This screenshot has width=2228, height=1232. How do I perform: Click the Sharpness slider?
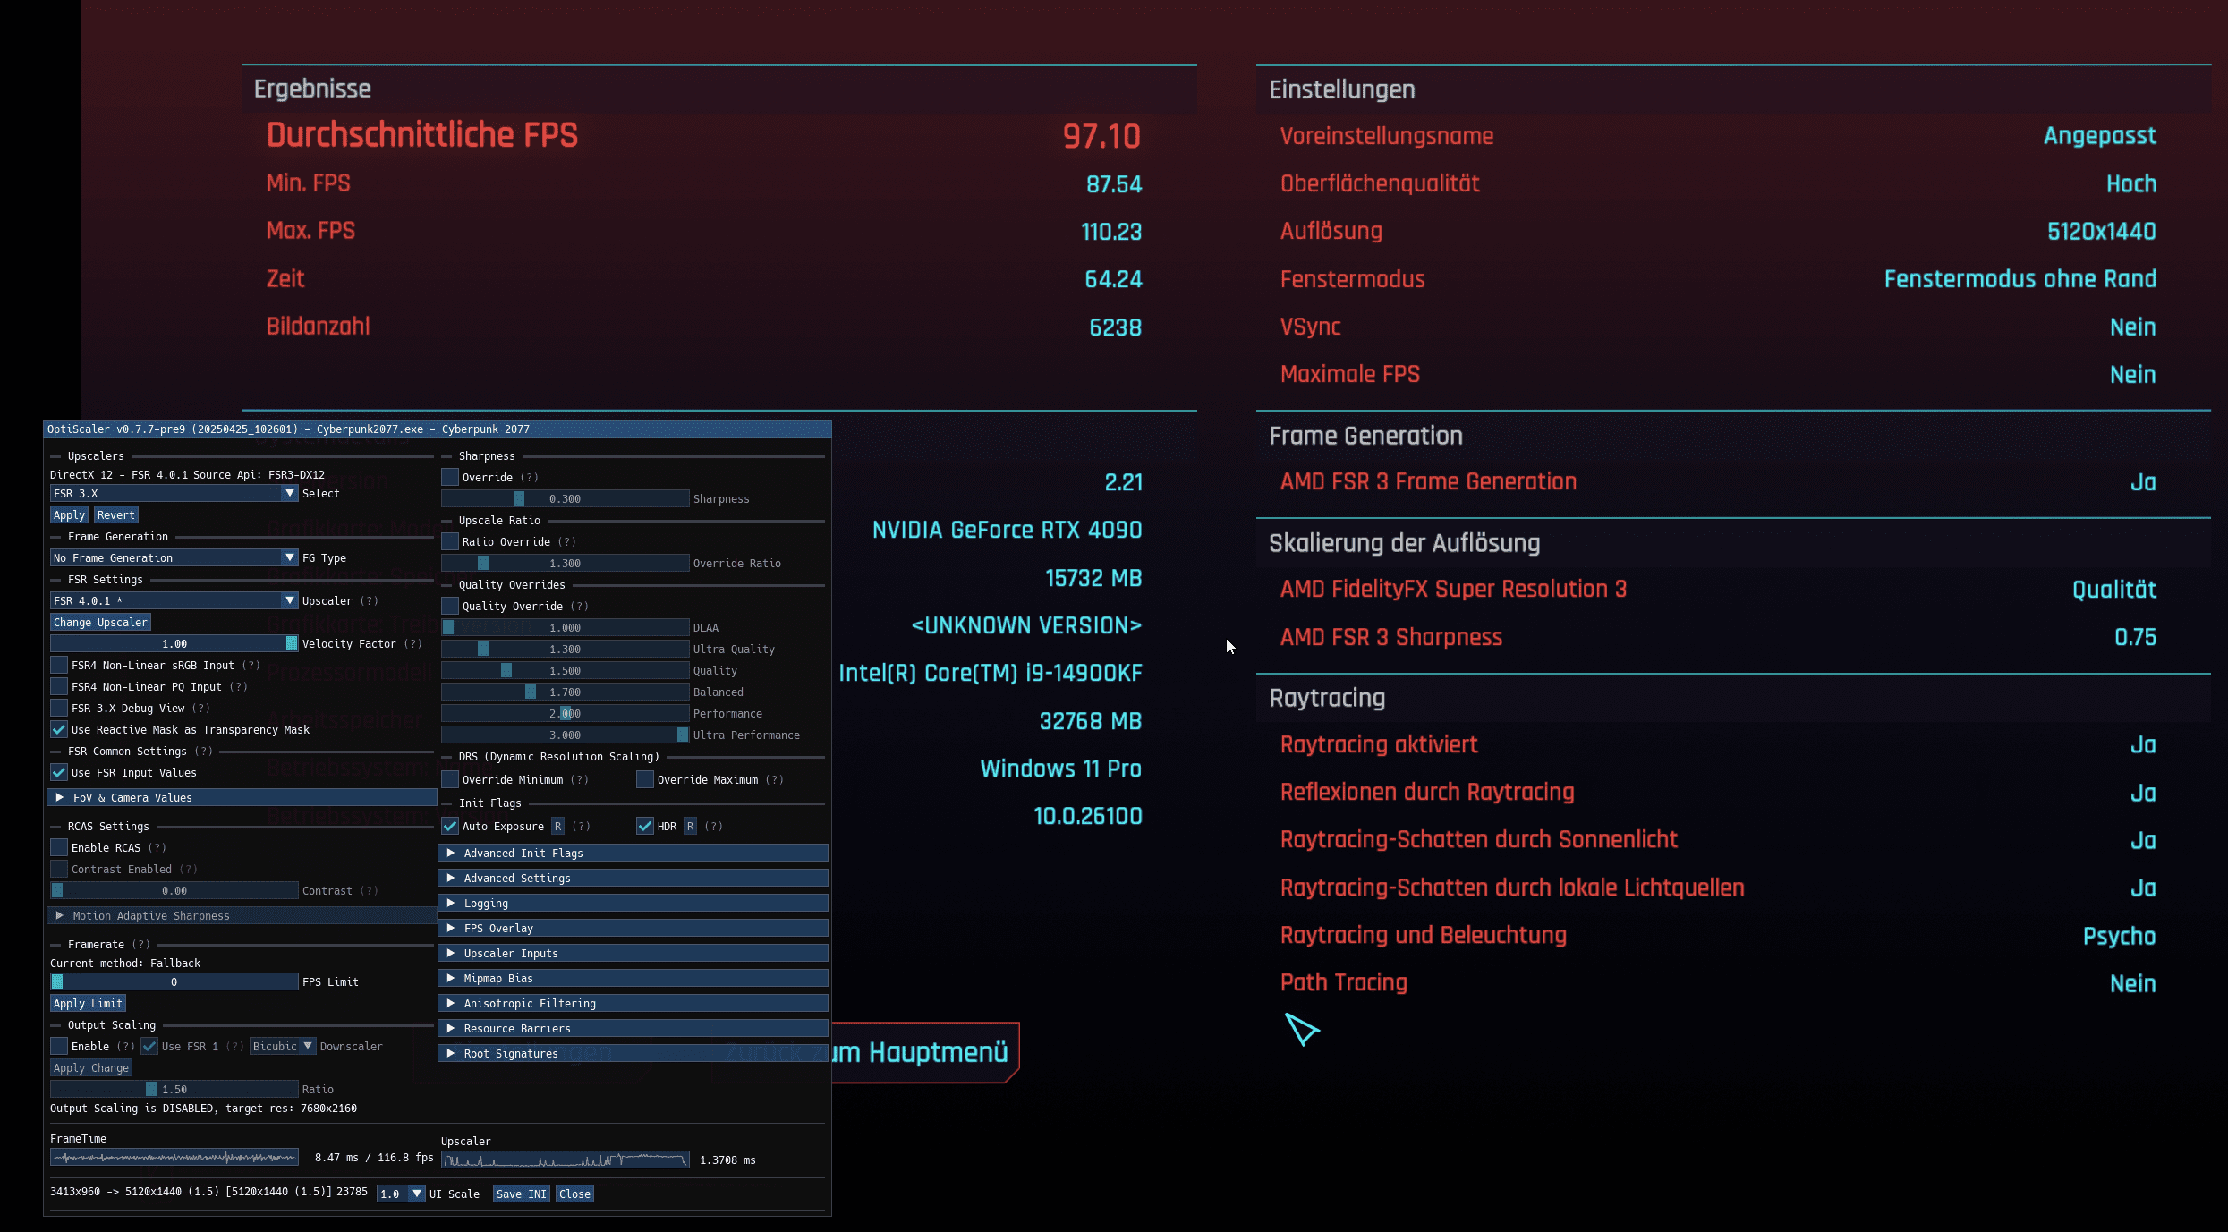point(565,498)
